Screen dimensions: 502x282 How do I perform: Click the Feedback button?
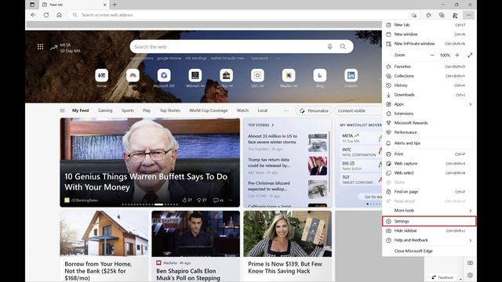(442, 277)
